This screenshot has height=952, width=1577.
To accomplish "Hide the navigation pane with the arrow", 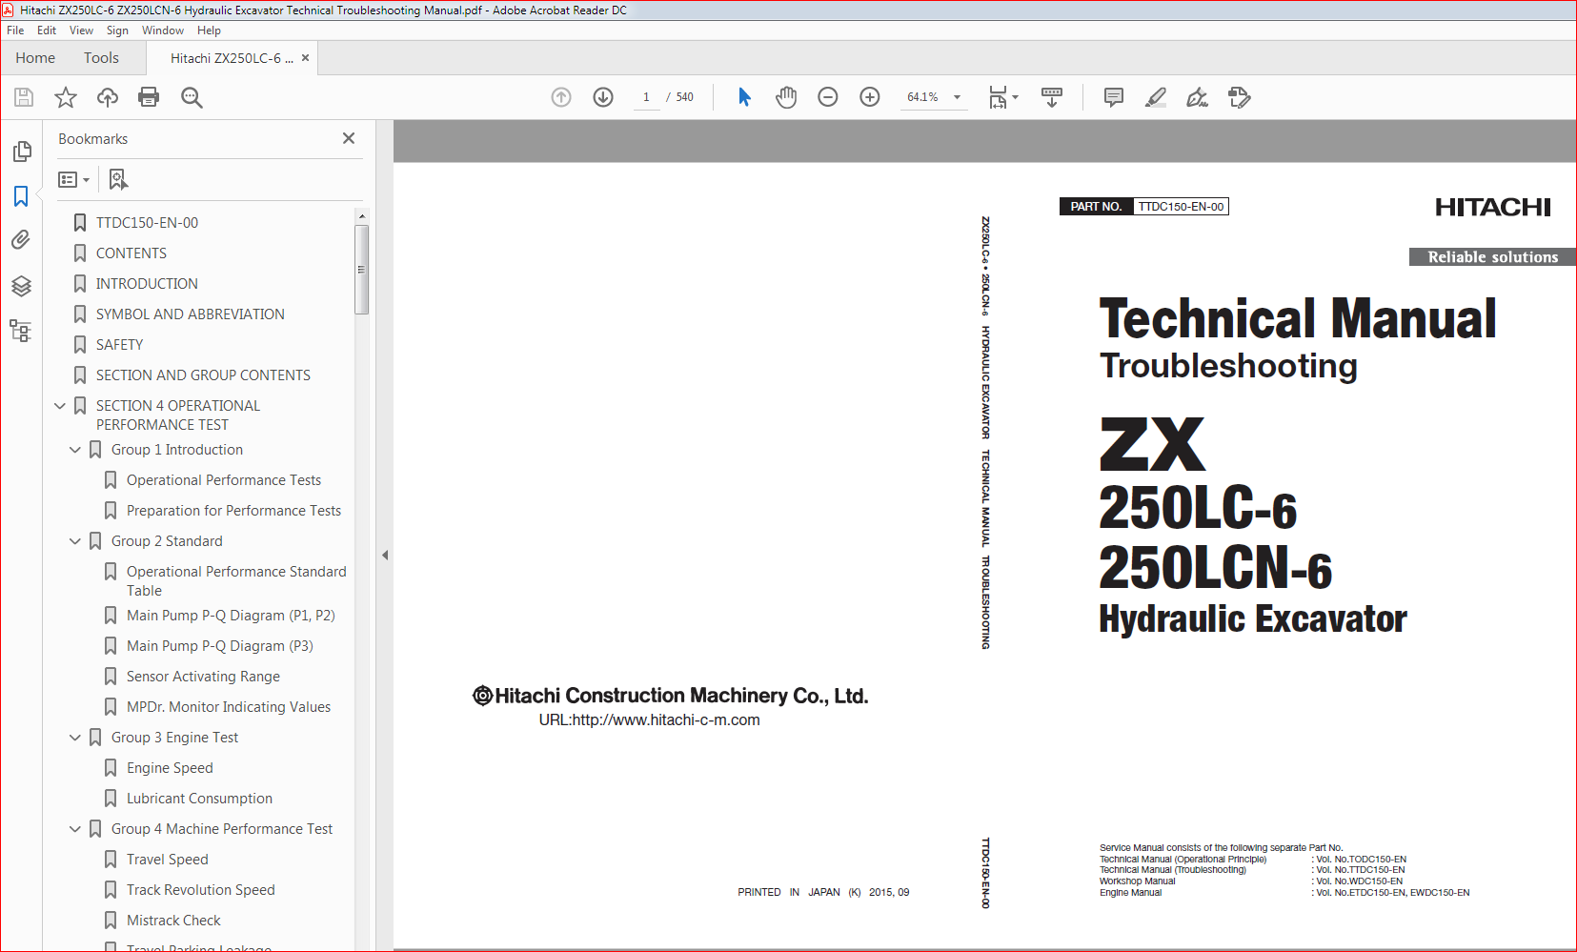I will 385,555.
